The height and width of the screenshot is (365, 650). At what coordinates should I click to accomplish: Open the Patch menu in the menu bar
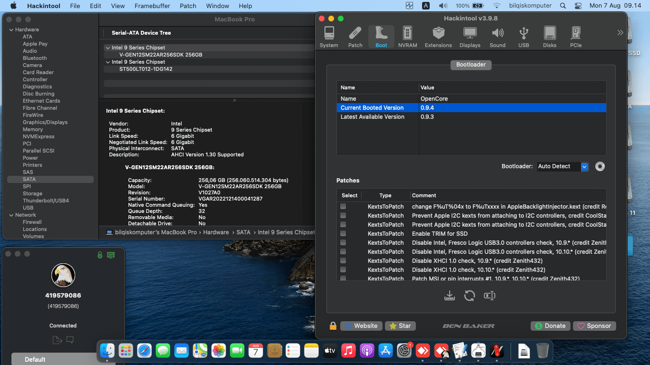tap(188, 6)
